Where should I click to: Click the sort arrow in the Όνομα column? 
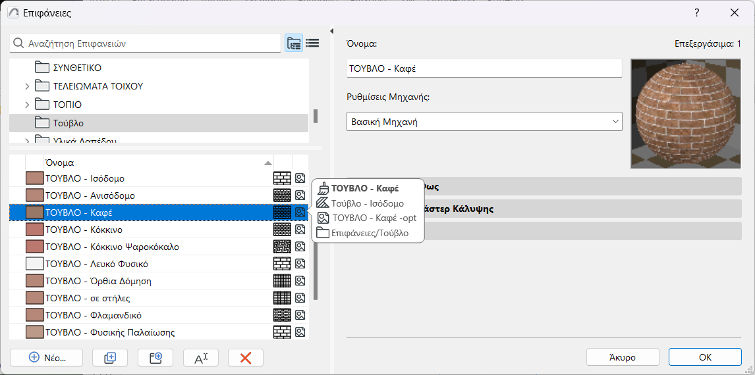click(267, 163)
